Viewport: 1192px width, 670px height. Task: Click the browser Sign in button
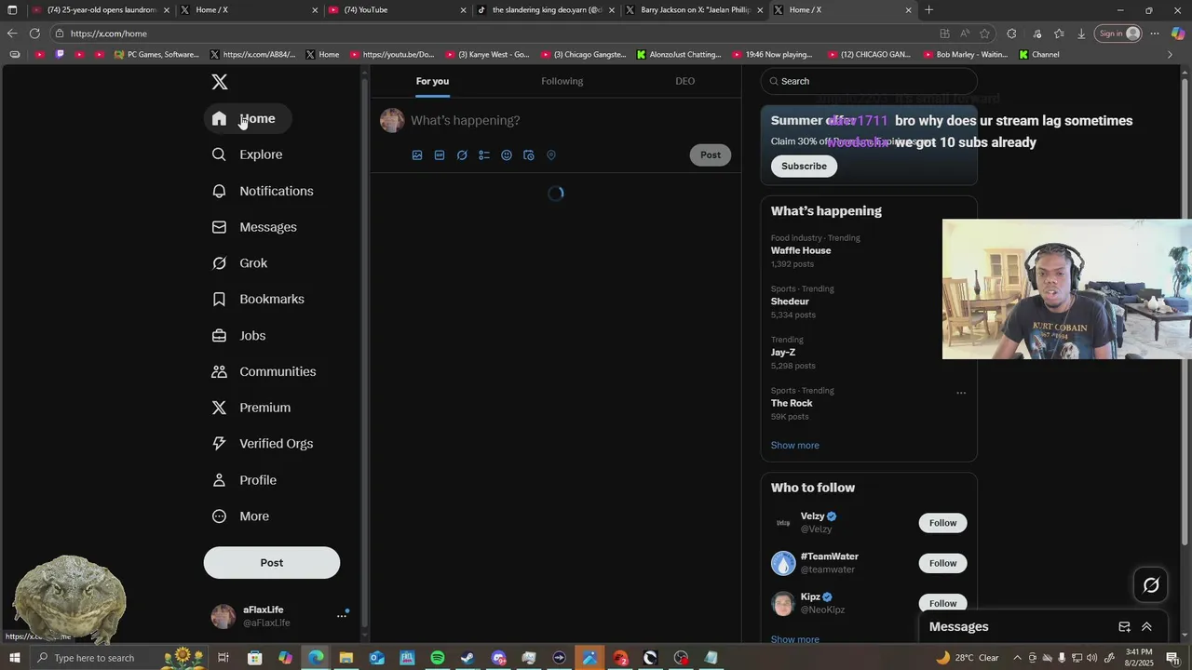pyautogui.click(x=1119, y=33)
